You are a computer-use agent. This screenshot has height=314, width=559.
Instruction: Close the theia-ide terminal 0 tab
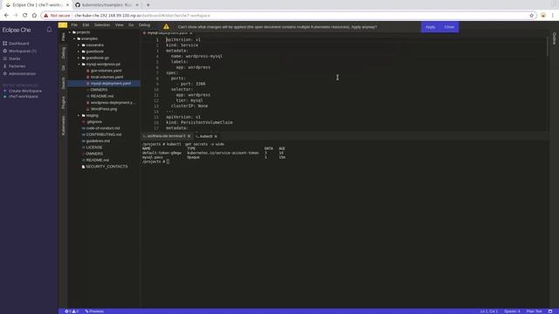click(189, 136)
